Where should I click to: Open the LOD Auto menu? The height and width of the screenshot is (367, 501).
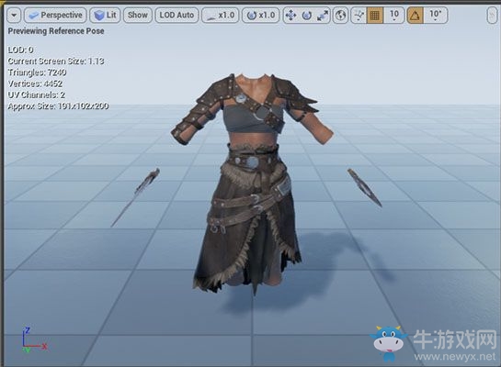click(x=176, y=16)
